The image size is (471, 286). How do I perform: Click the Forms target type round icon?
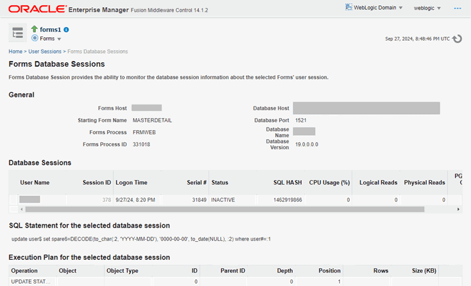pos(35,38)
